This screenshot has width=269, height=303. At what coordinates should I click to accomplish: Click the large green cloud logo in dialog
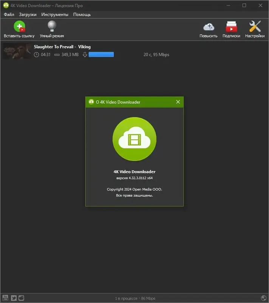click(x=134, y=139)
